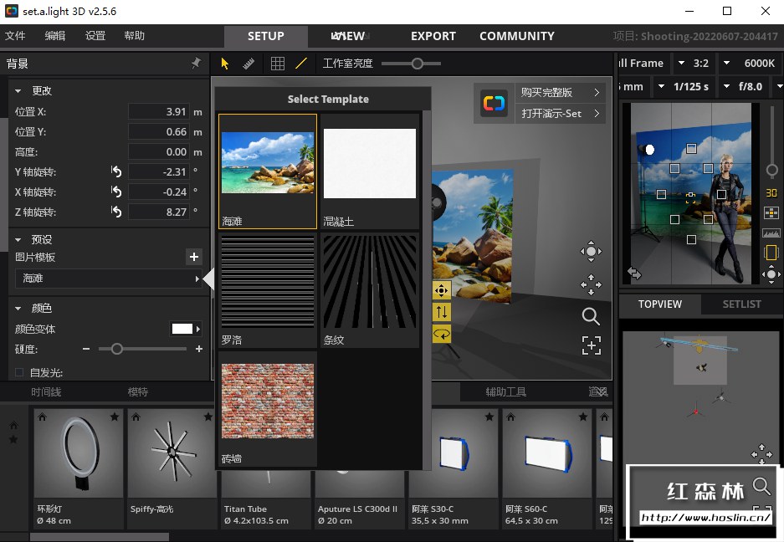Screen dimensions: 784x542
Task: Select the 砖墙 brick wall template
Action: (x=268, y=409)
